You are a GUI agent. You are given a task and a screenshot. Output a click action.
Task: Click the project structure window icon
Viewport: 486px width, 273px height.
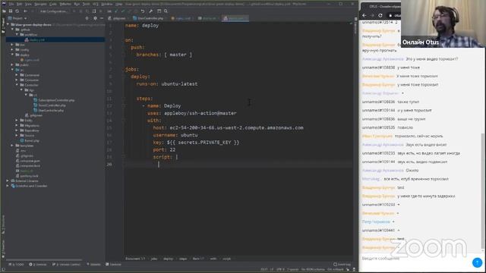tap(159, 11)
